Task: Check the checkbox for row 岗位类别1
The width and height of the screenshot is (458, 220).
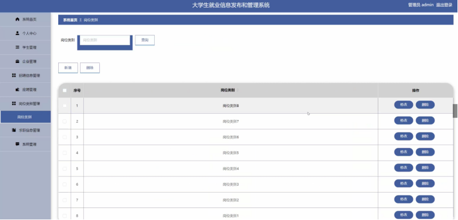Action: tap(65, 216)
